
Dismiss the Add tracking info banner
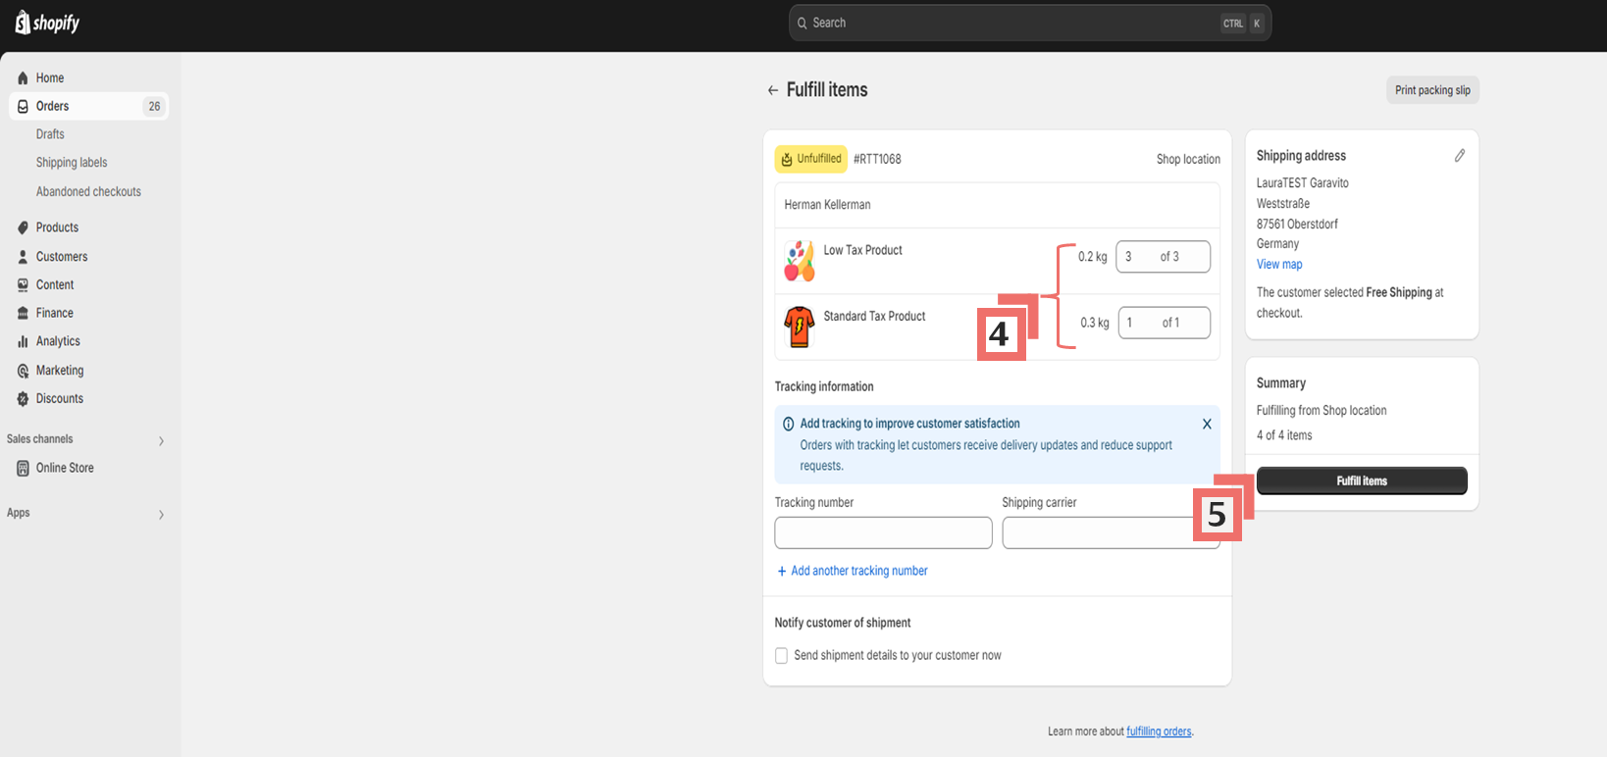pyautogui.click(x=1207, y=425)
